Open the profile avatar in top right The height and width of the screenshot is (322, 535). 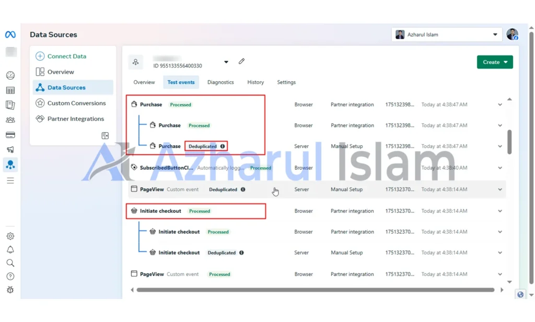[x=512, y=34]
